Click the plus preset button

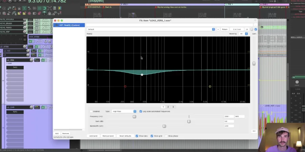coord(218,29)
